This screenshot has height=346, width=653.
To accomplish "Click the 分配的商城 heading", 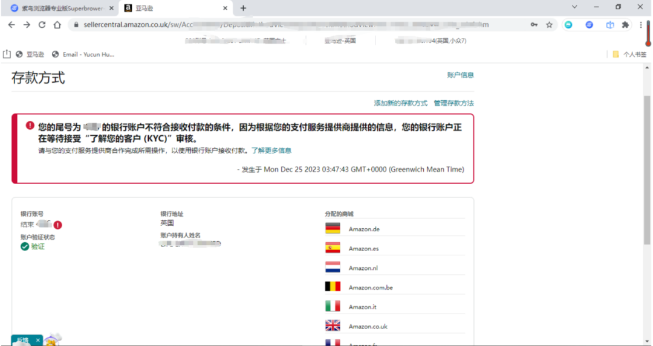I will point(339,214).
